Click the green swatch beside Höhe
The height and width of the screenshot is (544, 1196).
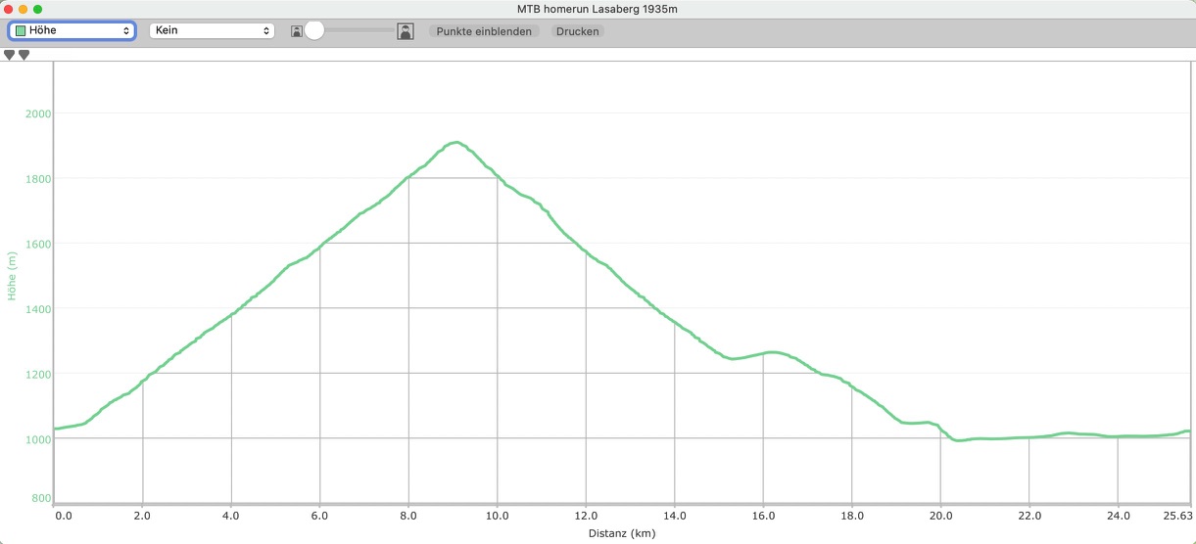(x=20, y=31)
